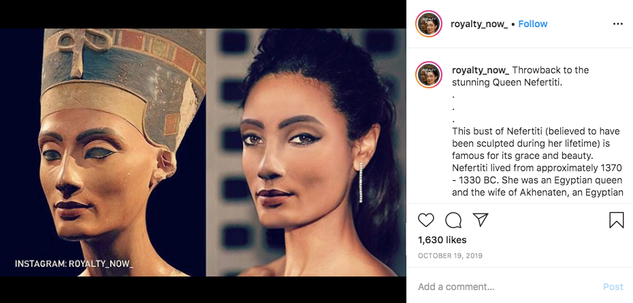
Task: Focus the Add a comment field
Action: pos(504,287)
